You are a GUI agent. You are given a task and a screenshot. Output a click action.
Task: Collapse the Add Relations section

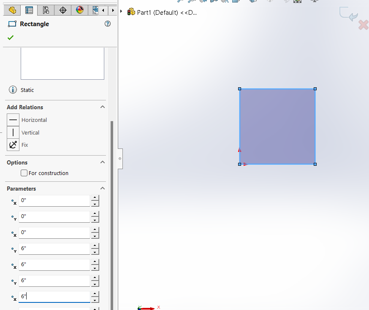102,107
